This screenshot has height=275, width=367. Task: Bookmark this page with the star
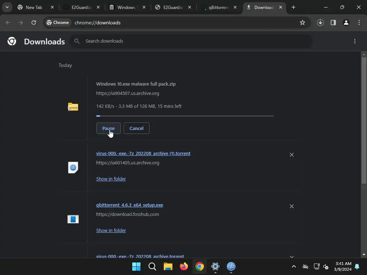[x=302, y=23]
